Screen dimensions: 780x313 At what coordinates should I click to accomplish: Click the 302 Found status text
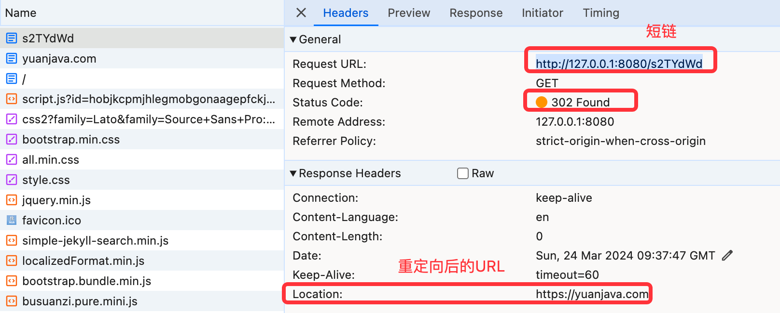pyautogui.click(x=581, y=103)
